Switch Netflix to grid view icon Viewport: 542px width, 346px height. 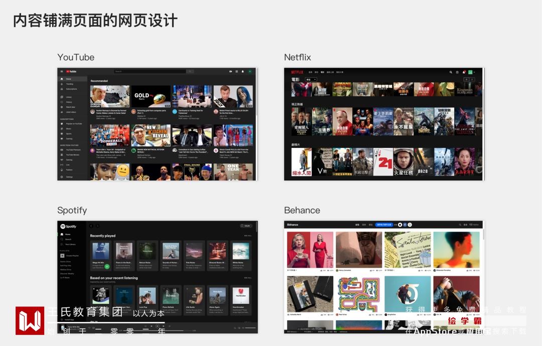[x=472, y=79]
